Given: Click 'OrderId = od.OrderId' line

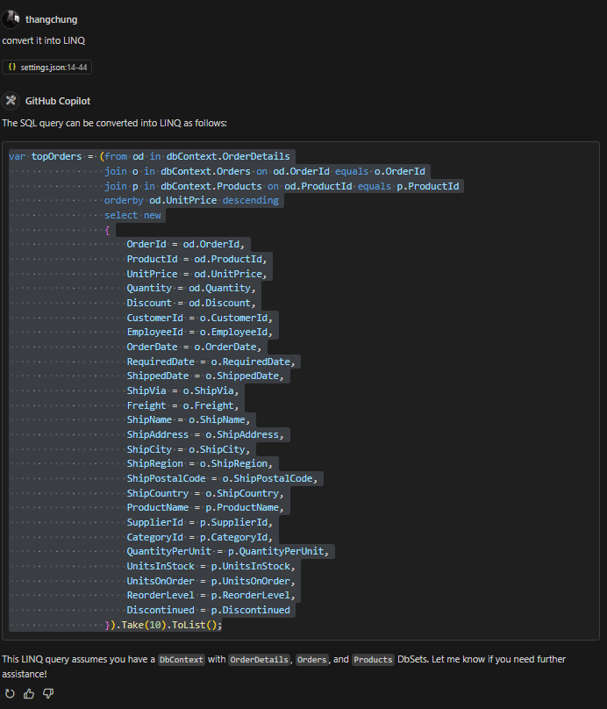Looking at the screenshot, I should (185, 244).
